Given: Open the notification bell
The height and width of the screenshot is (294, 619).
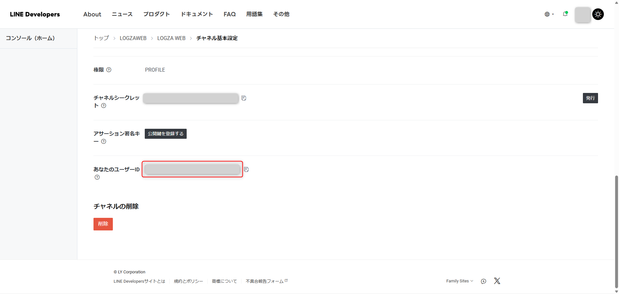Looking at the screenshot, I should [x=565, y=14].
